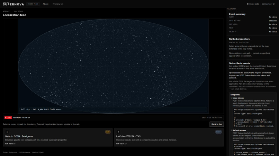
Task: Click the connection info icon
Action: (x=274, y=4)
